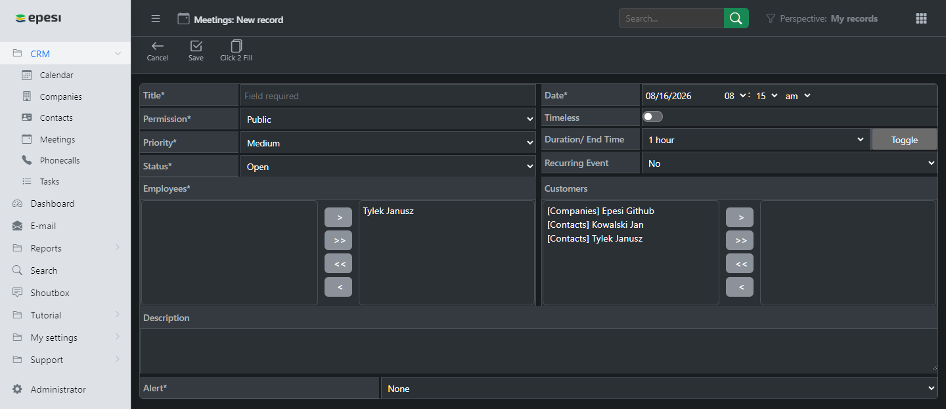Open the minutes selector showing 15
Image resolution: width=946 pixels, height=409 pixels.
(767, 96)
